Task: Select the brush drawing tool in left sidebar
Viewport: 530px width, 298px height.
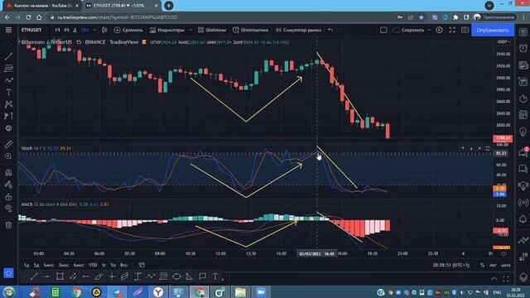Action: click(8, 80)
